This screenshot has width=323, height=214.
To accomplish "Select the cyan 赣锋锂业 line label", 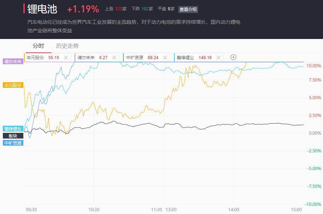I will click(x=13, y=129).
